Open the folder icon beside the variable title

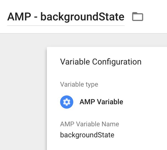coord(138,17)
